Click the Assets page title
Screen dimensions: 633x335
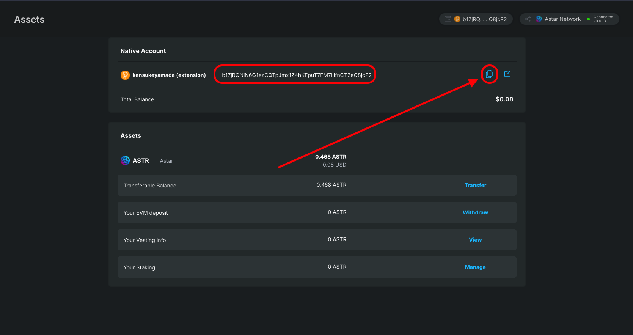point(30,19)
